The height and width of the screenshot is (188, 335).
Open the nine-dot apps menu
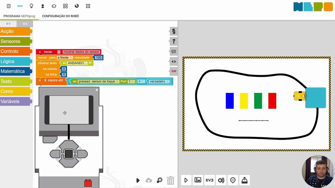coord(88,6)
